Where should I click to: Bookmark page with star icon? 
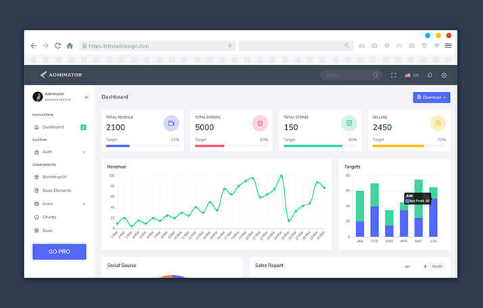coord(230,46)
